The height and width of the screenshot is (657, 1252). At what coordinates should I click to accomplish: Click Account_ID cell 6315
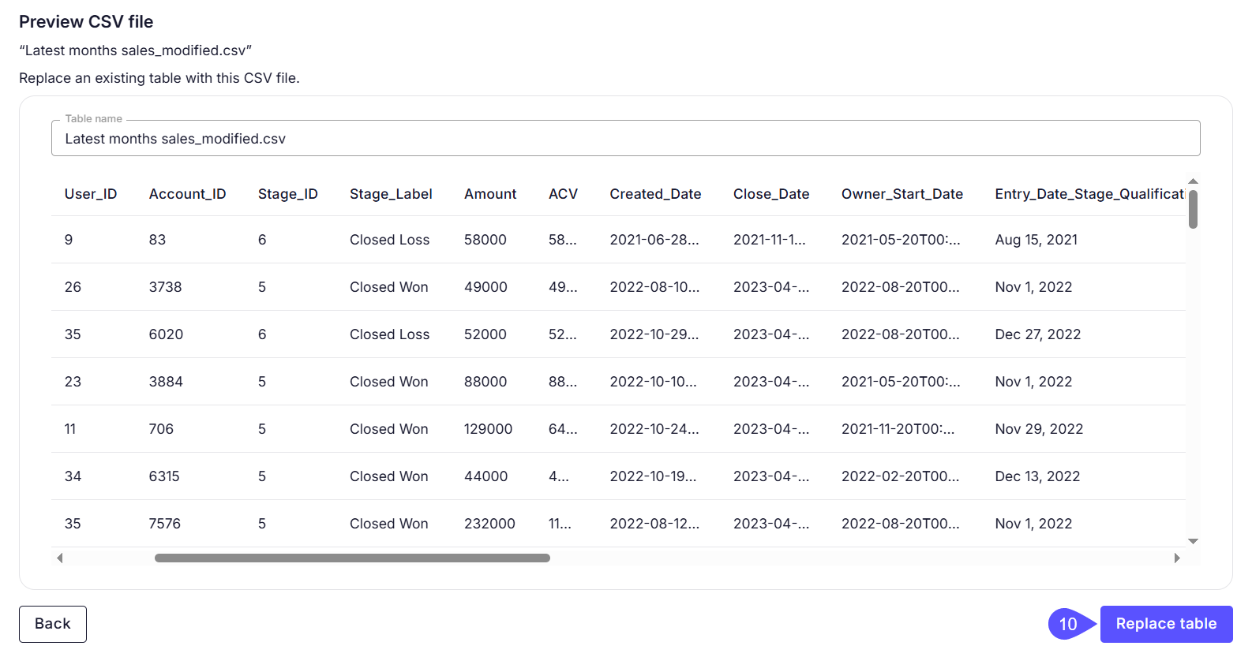[164, 476]
